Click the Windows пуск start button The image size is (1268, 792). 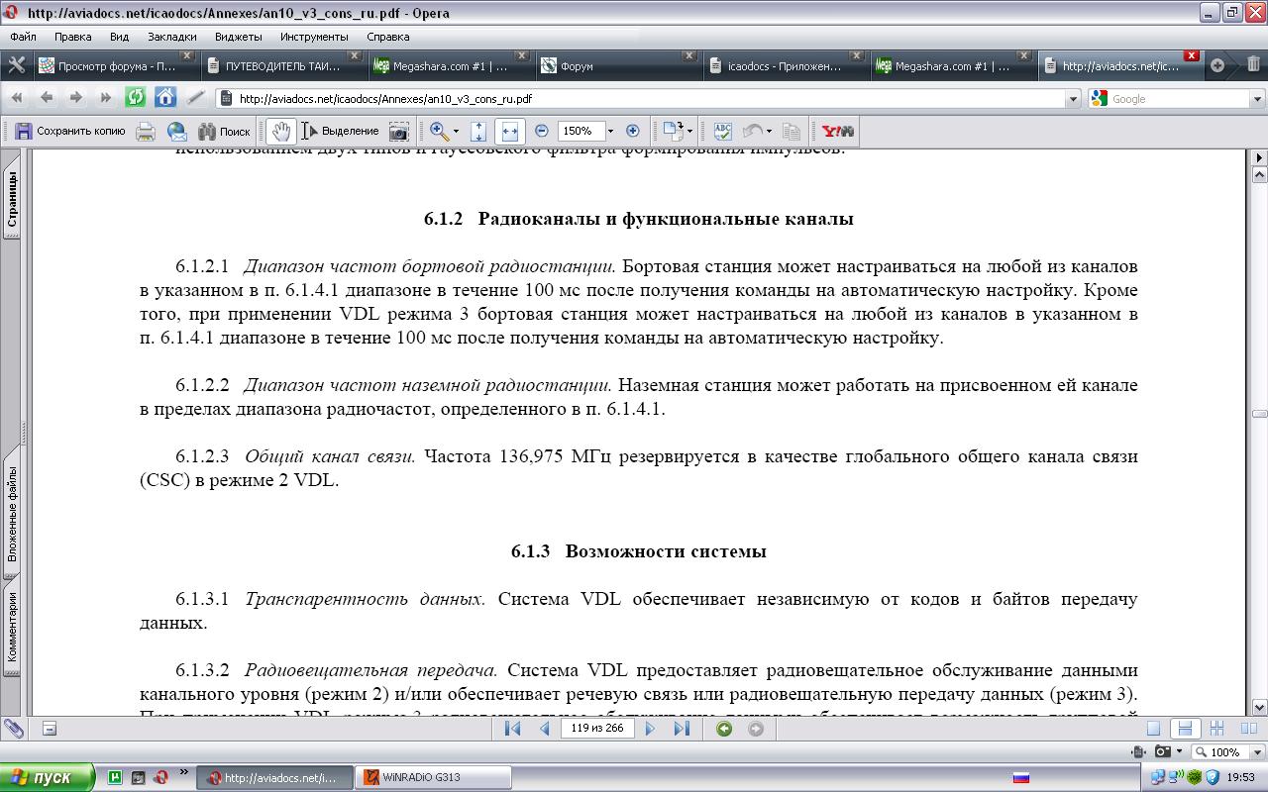tap(47, 777)
